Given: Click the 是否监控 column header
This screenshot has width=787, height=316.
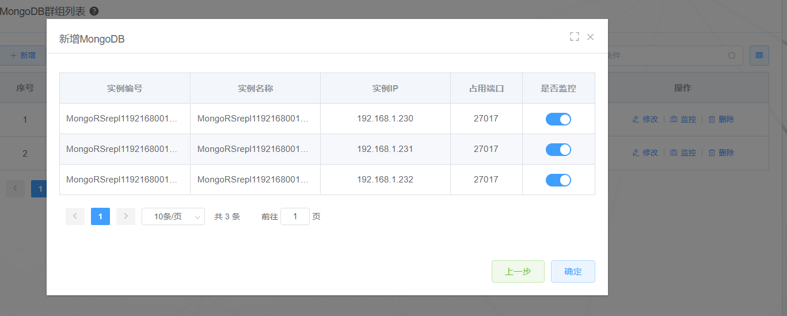Looking at the screenshot, I should (558, 89).
